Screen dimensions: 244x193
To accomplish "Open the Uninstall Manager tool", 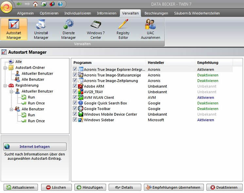I will (41, 29).
